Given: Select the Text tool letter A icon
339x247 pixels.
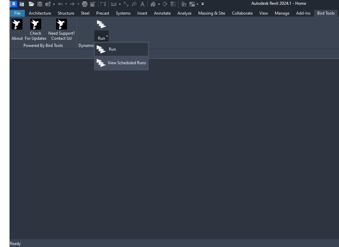Looking at the screenshot, I should coord(142,4).
